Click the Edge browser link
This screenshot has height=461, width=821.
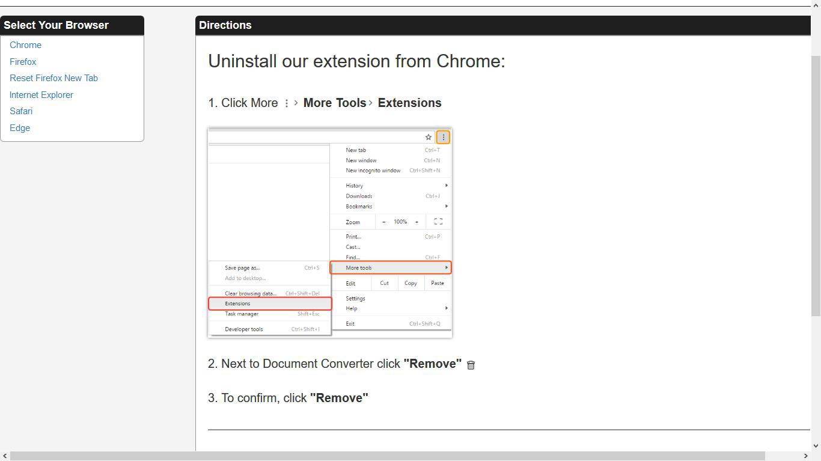tap(20, 128)
